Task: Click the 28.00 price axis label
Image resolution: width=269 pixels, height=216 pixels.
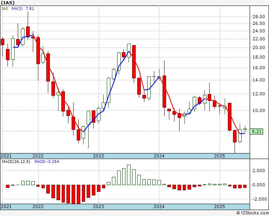Action: [259, 17]
